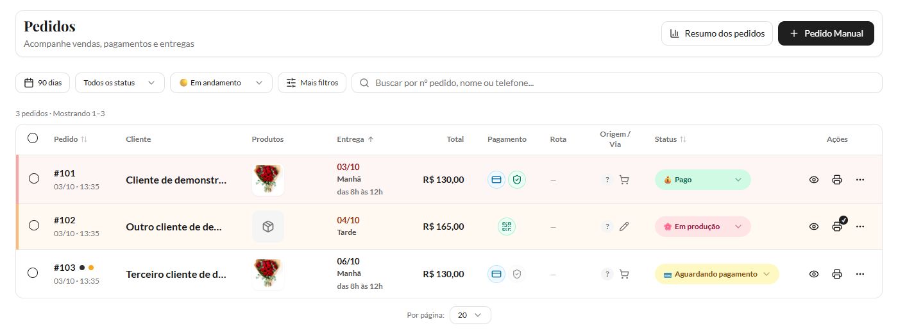Click the Cliente column header
Screen dimensions: 898x335
pos(139,139)
